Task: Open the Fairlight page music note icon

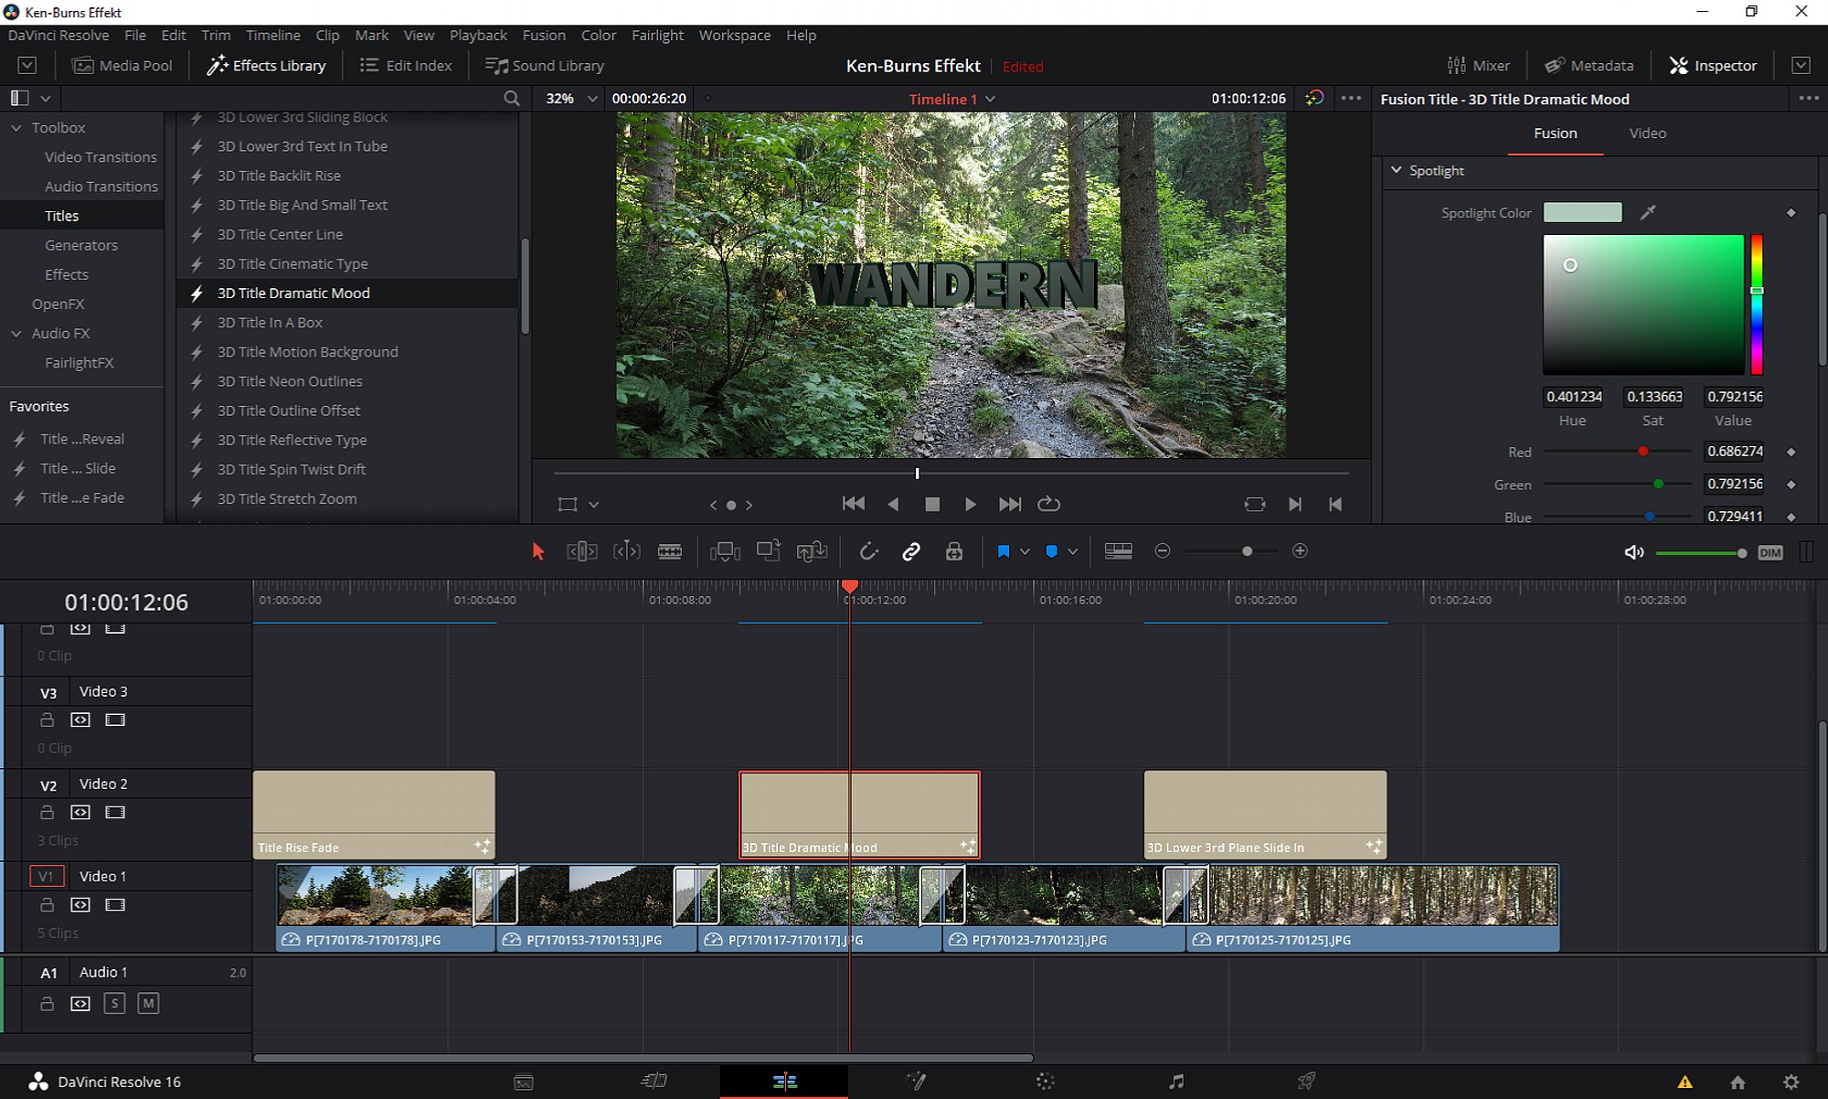Action: coord(1176,1082)
